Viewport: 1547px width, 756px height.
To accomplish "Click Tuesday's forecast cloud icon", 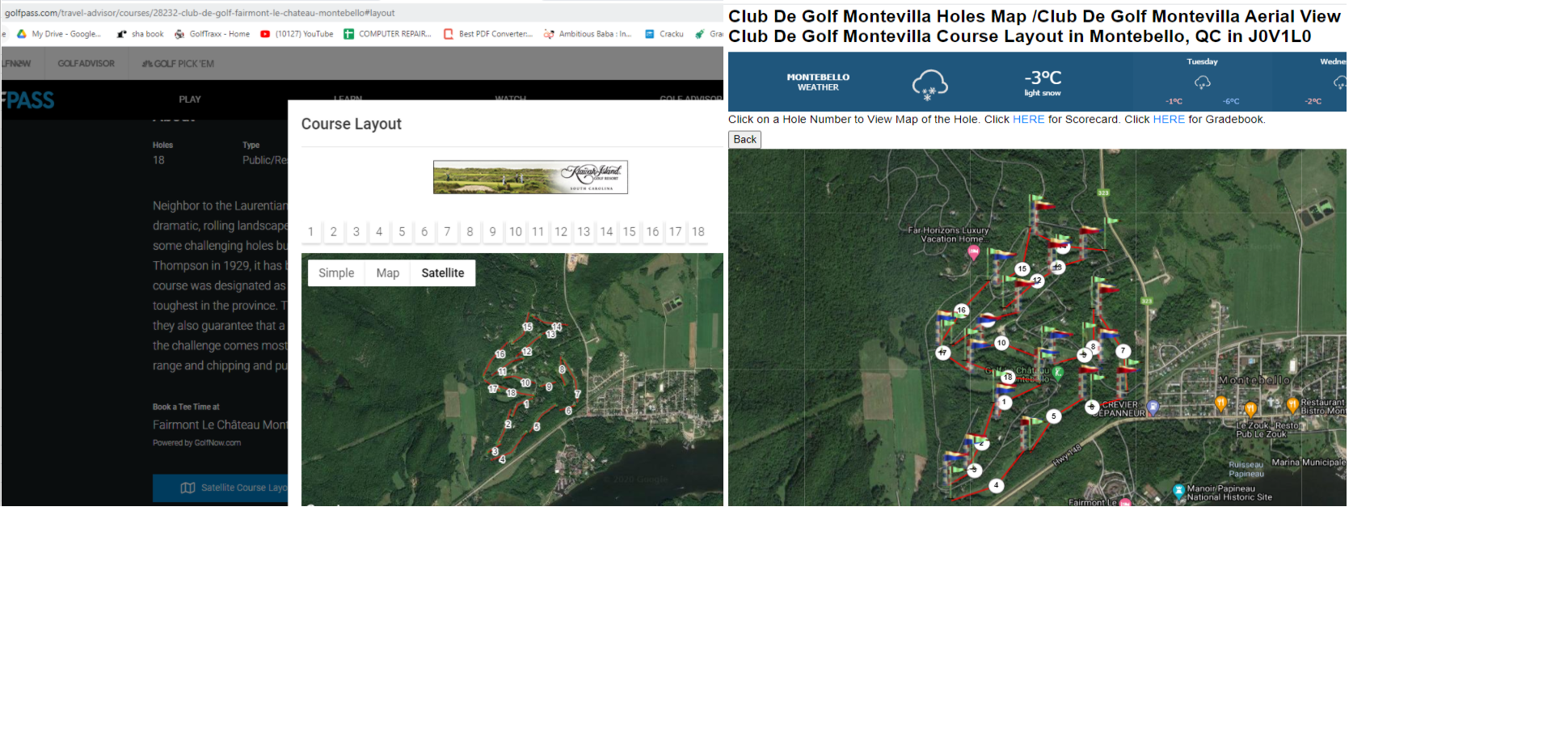I will click(1203, 82).
